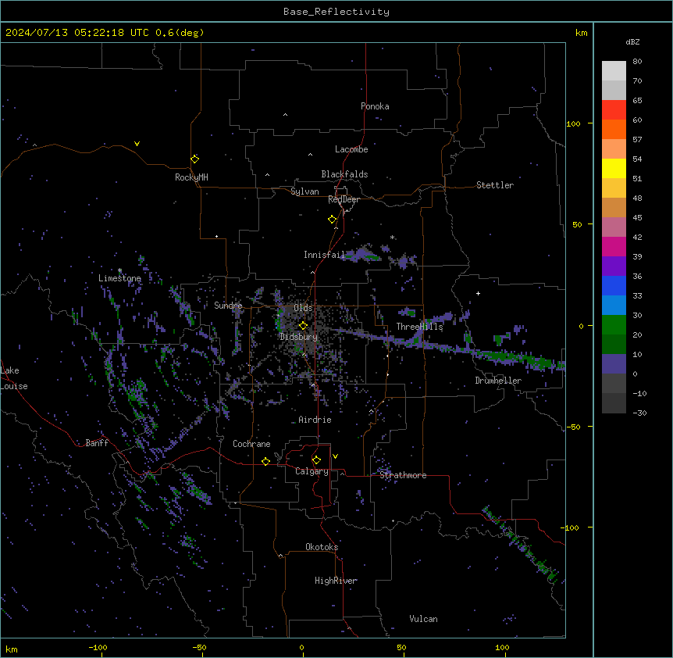Click the Base_Reflectivity title text
Image resolution: width=673 pixels, height=658 pixels.
click(x=336, y=12)
